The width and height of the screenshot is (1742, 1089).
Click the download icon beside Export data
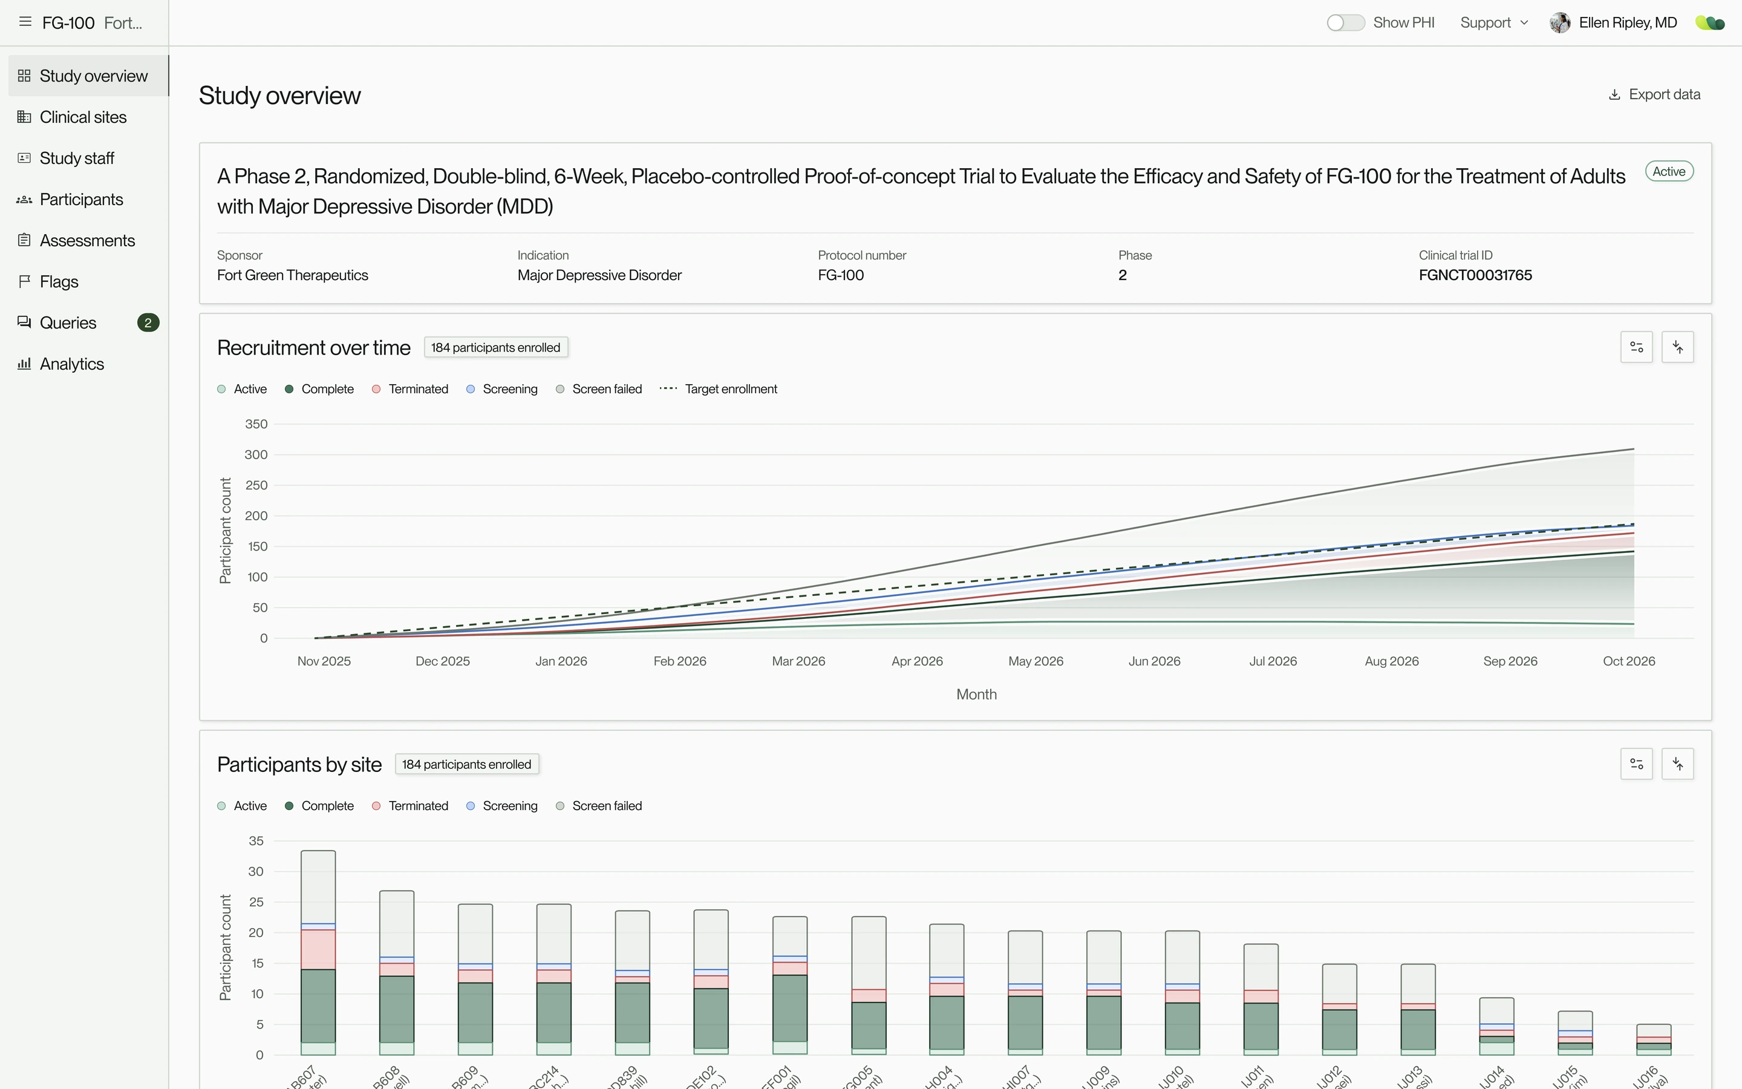click(1614, 94)
